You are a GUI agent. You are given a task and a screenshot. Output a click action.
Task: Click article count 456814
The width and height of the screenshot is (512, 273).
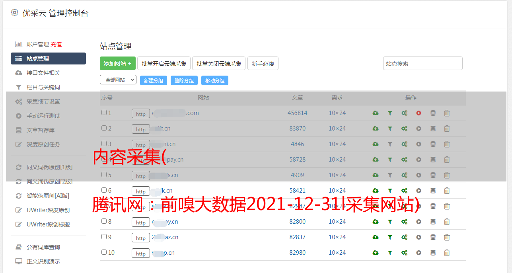click(298, 113)
